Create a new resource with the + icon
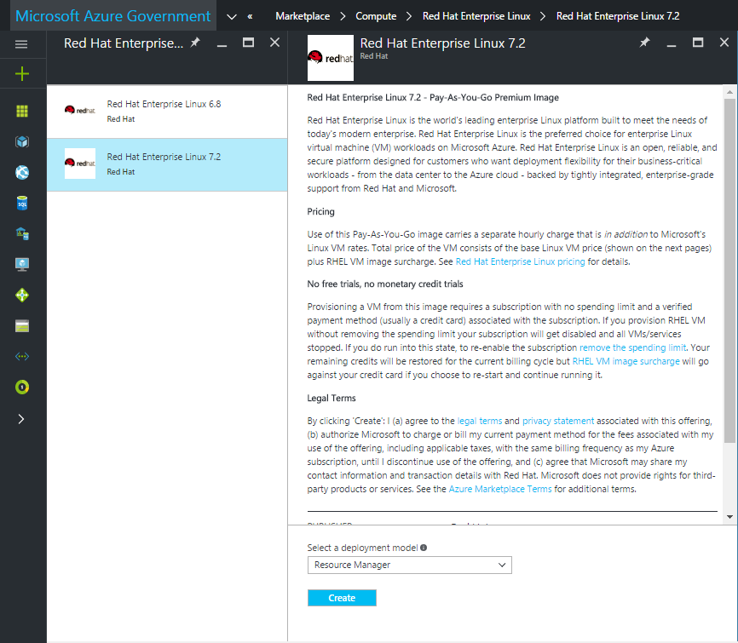Screen dimensions: 738x643 point(22,73)
